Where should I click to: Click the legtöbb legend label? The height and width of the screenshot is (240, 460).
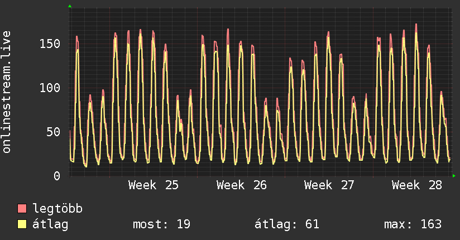pos(57,209)
